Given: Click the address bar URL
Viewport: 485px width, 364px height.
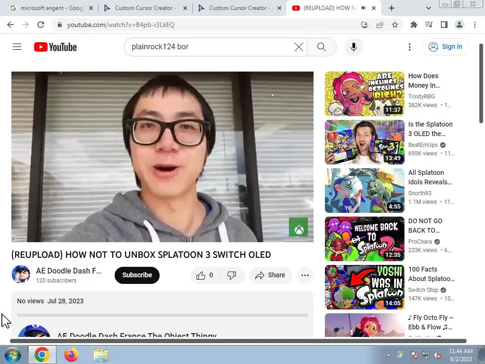Looking at the screenshot, I should (121, 25).
